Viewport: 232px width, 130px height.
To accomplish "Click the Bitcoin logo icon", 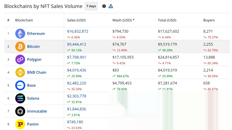I will pyautogui.click(x=20, y=47).
